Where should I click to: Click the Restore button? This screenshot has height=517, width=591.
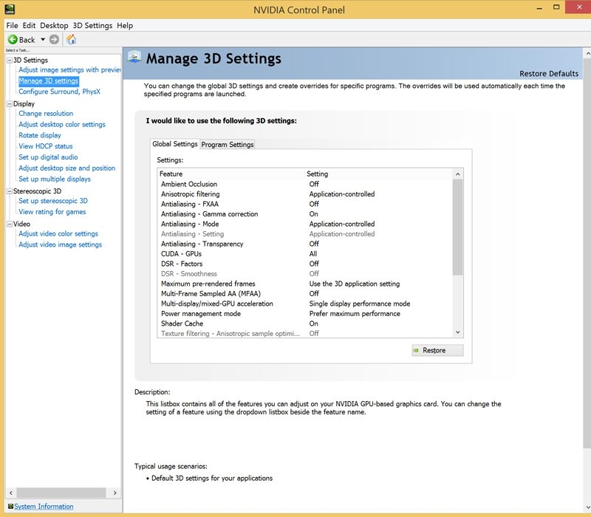437,350
